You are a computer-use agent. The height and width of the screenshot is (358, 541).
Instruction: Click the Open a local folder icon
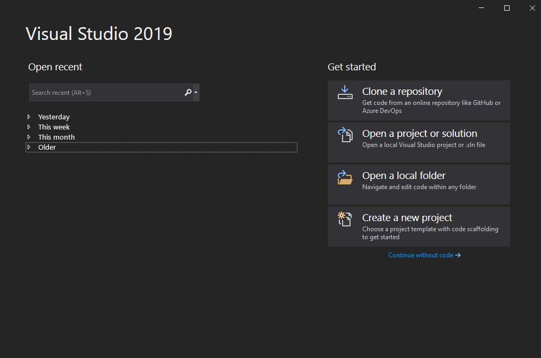click(345, 177)
